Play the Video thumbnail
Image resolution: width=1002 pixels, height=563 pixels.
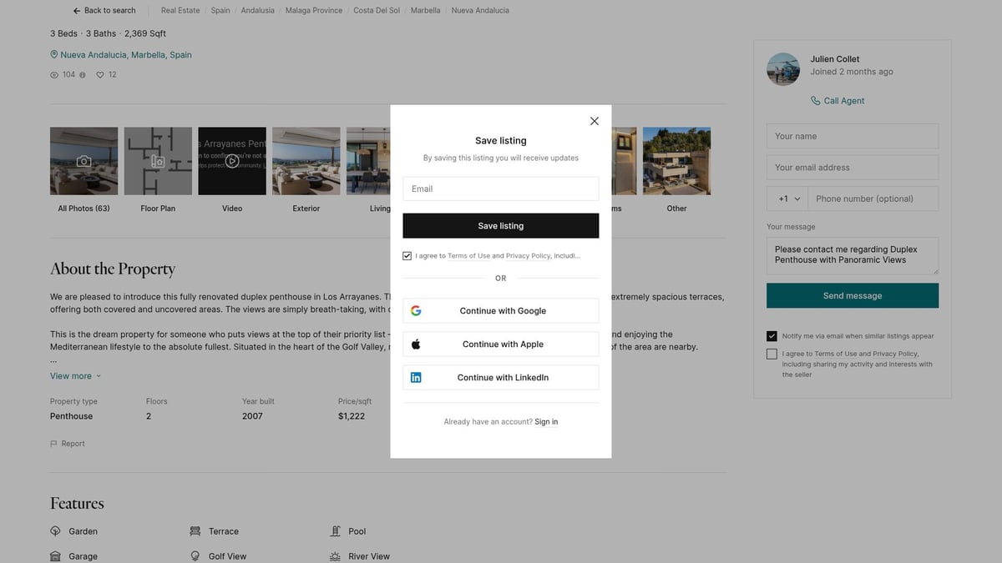(232, 161)
